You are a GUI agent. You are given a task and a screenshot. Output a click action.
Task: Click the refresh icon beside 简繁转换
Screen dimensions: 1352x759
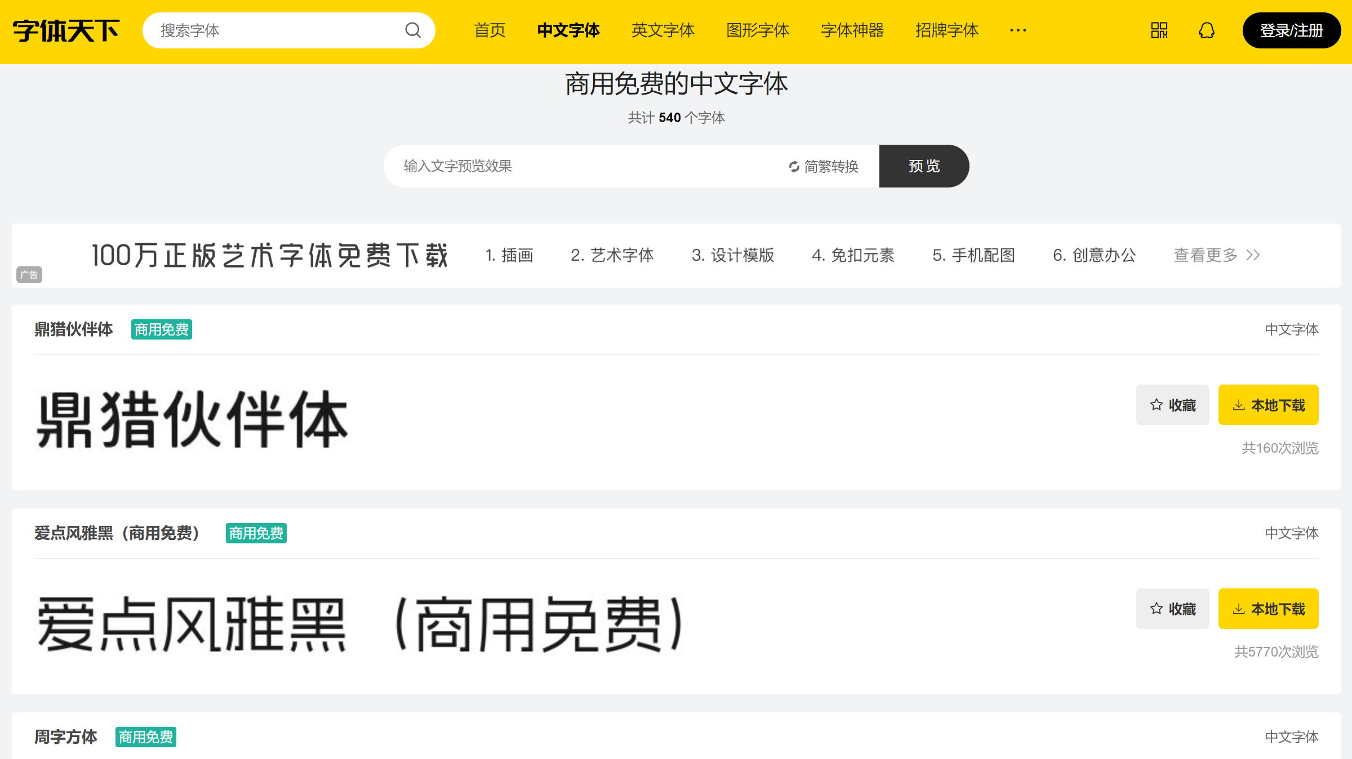[793, 166]
